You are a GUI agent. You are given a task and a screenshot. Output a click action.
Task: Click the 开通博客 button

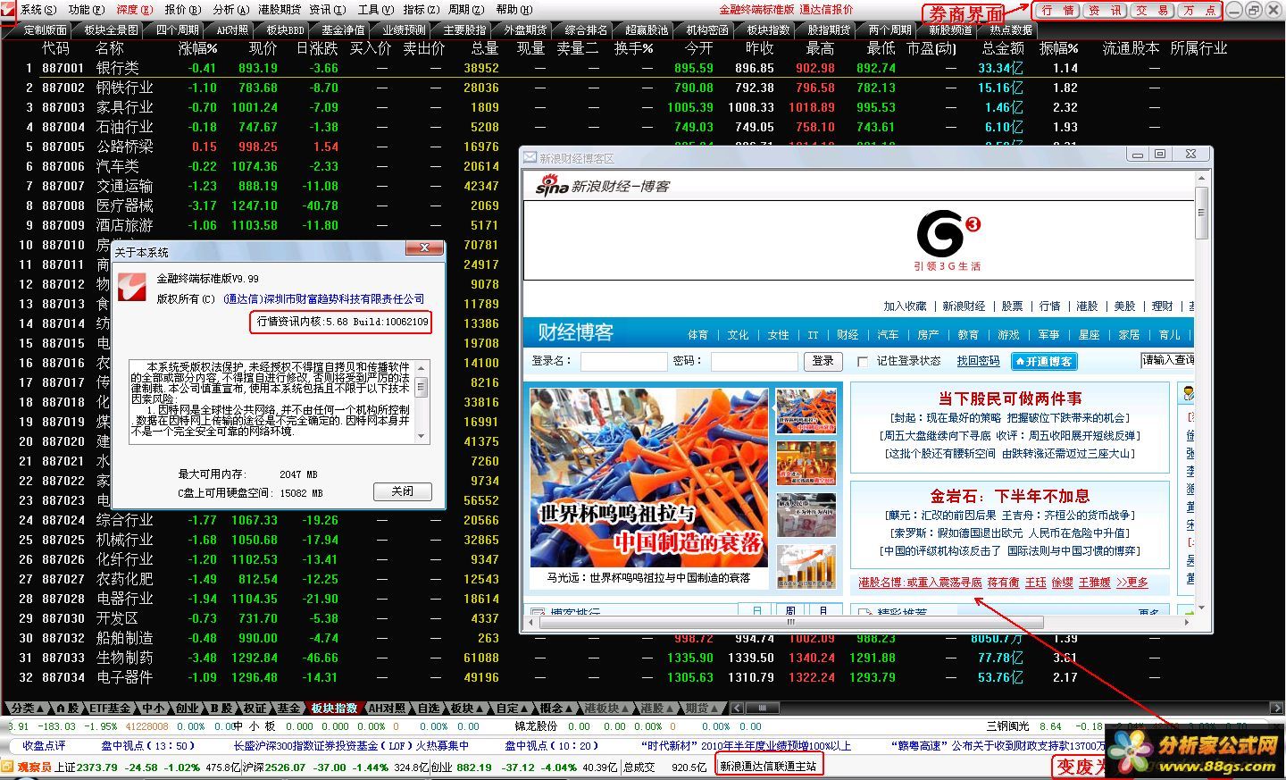click(x=1044, y=361)
